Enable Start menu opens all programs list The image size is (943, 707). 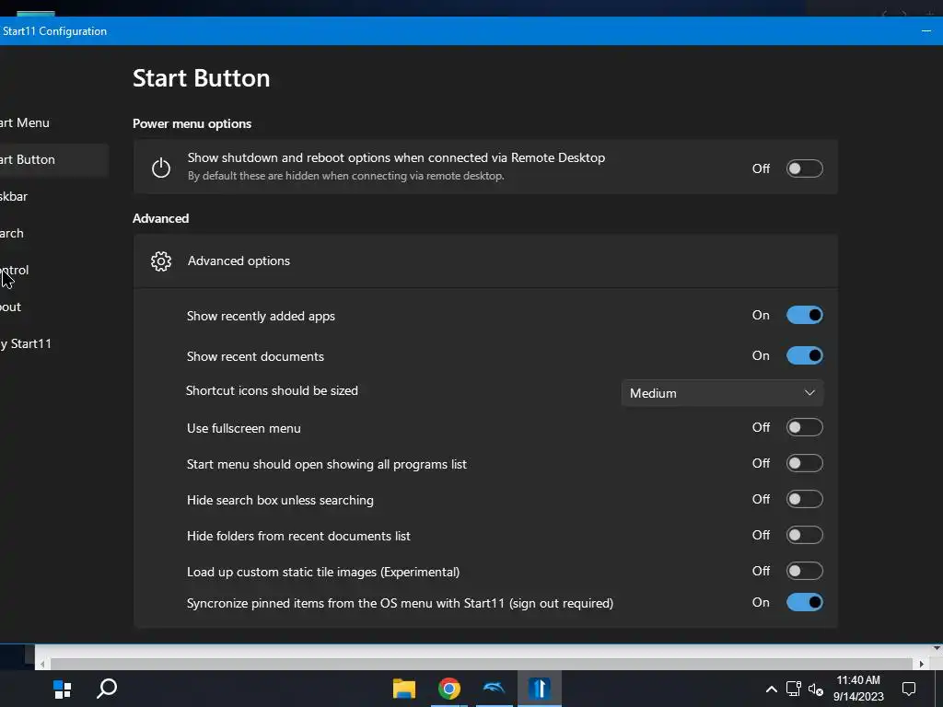click(804, 464)
